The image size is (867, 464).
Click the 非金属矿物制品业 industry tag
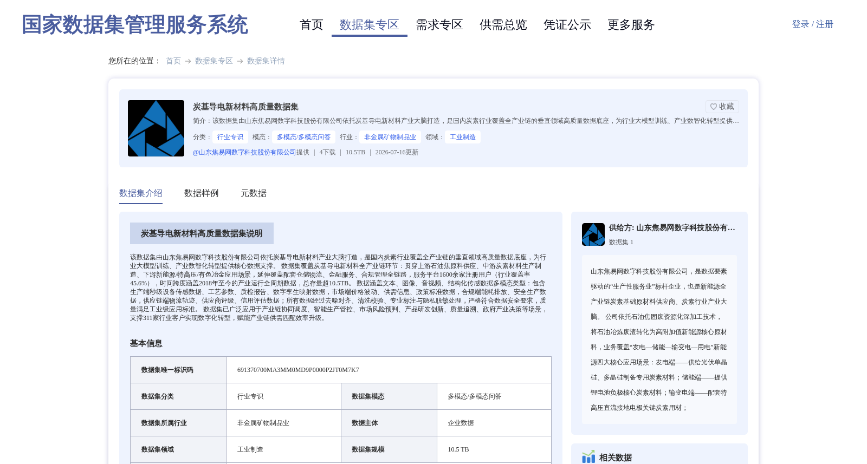click(x=390, y=137)
